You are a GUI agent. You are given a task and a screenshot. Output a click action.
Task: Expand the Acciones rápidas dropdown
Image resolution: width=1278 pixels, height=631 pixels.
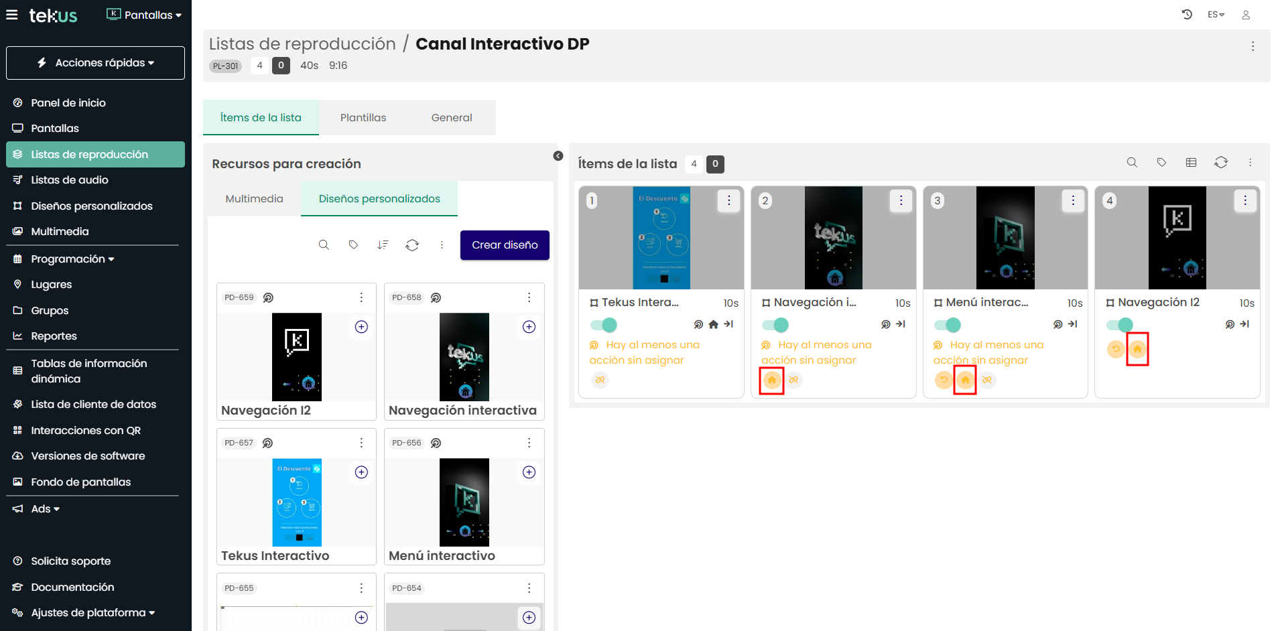pos(95,62)
